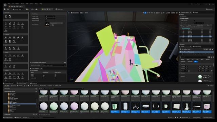Enable the General filter in Details
The image size is (217, 122).
tap(182, 60)
